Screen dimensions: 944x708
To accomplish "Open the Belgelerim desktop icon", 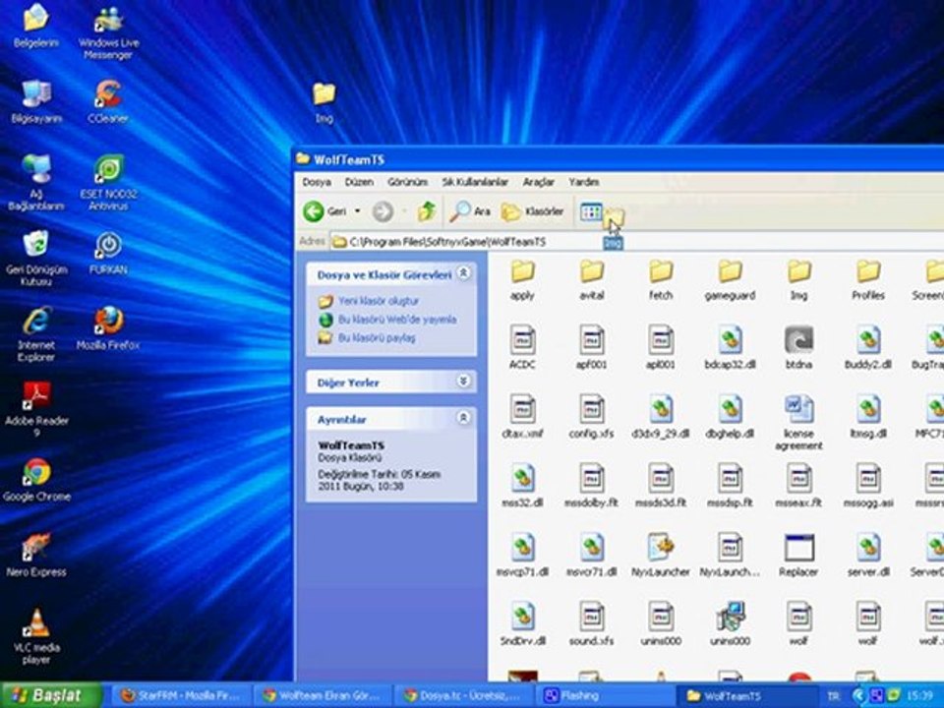I will pos(36,26).
